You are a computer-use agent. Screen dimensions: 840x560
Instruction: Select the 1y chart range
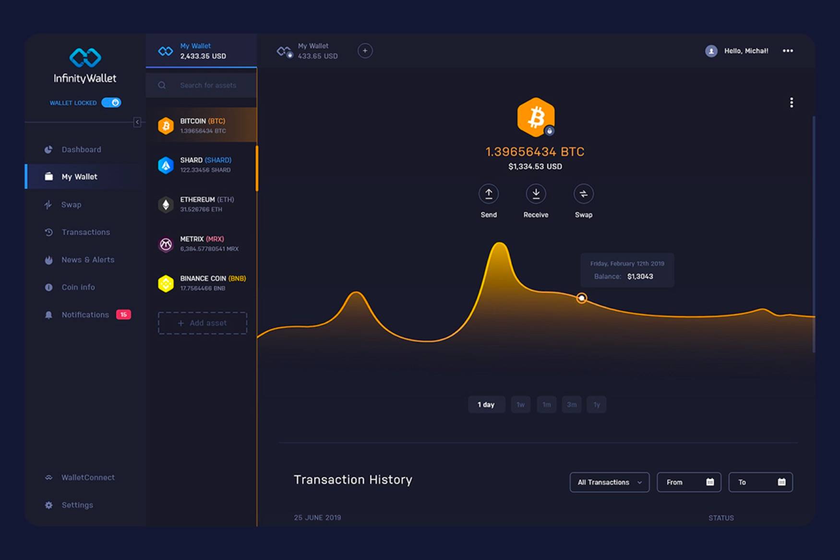pos(597,405)
